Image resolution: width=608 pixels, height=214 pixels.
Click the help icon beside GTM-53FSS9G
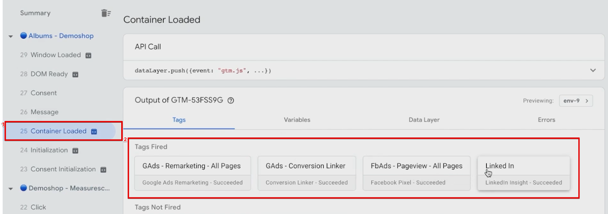(x=231, y=100)
